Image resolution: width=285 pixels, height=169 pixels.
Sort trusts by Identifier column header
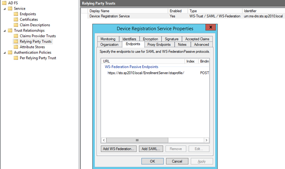264,11
